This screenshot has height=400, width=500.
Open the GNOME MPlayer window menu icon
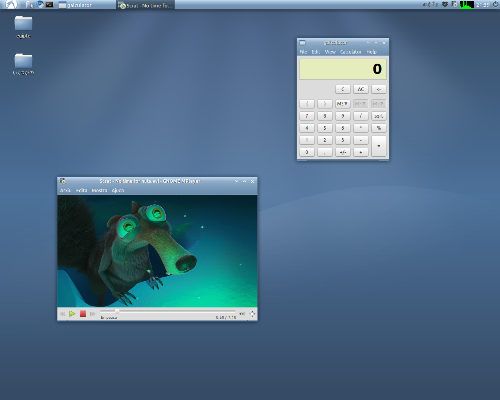tap(63, 181)
